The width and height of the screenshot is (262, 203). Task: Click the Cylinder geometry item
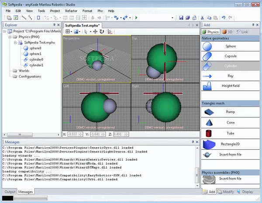coord(230,66)
